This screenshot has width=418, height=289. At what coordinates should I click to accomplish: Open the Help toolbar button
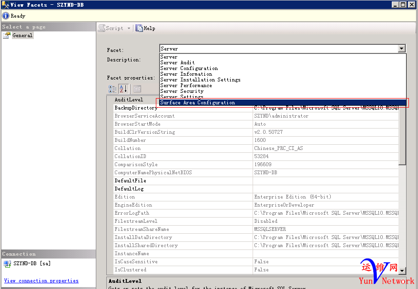[x=145, y=28]
